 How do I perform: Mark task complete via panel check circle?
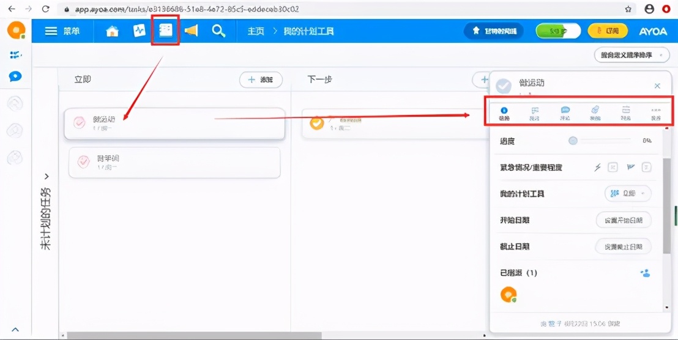click(x=504, y=86)
